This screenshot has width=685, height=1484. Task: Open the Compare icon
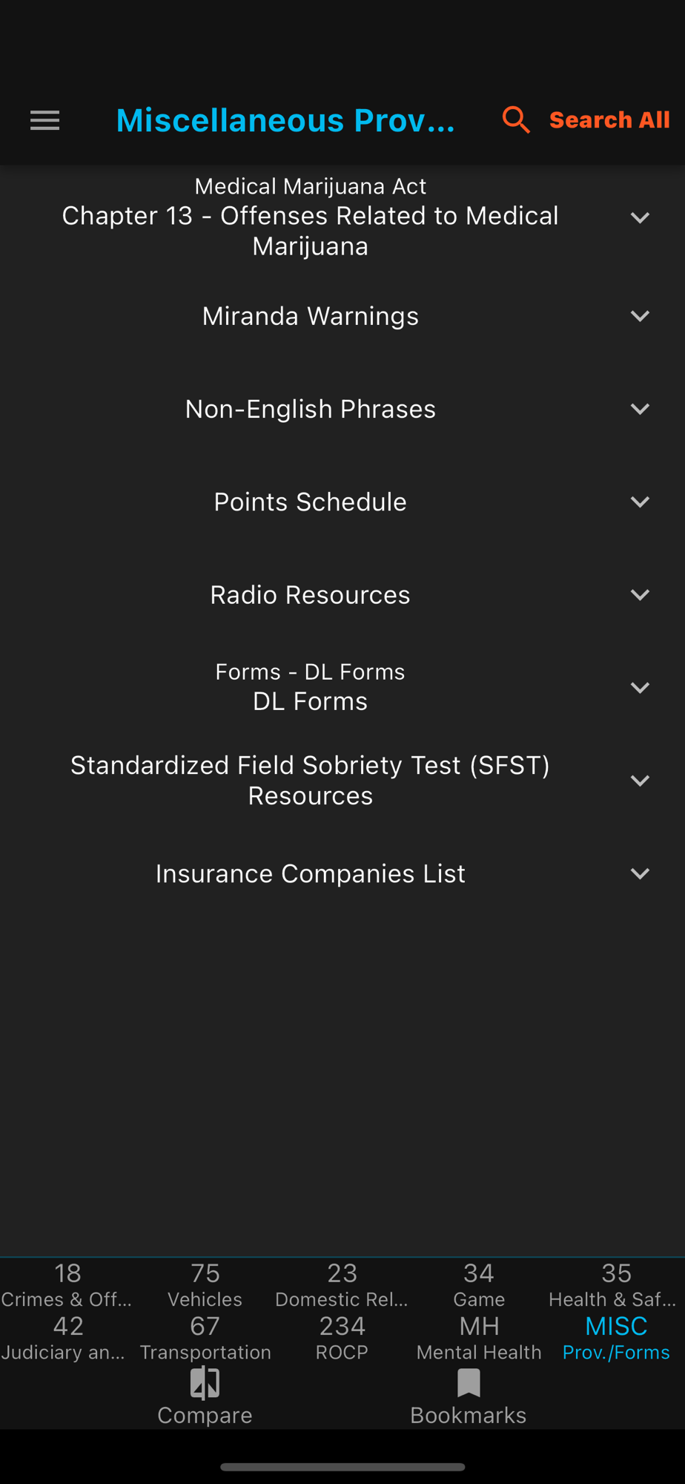[x=205, y=1383]
